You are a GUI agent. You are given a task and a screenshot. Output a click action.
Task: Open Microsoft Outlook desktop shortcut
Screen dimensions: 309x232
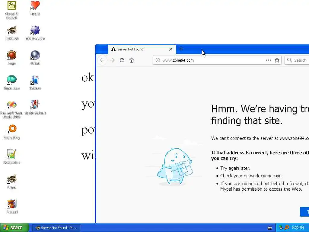[x=12, y=10]
